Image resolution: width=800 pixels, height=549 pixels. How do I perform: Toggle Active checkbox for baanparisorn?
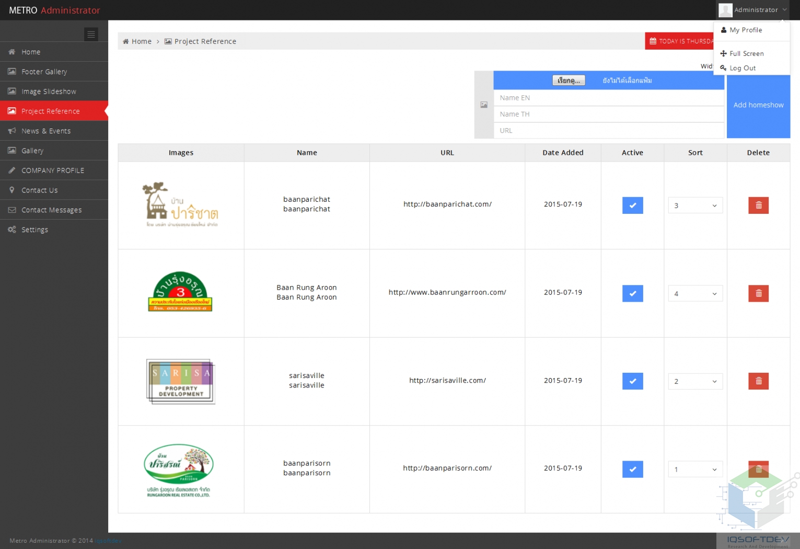pyautogui.click(x=632, y=469)
